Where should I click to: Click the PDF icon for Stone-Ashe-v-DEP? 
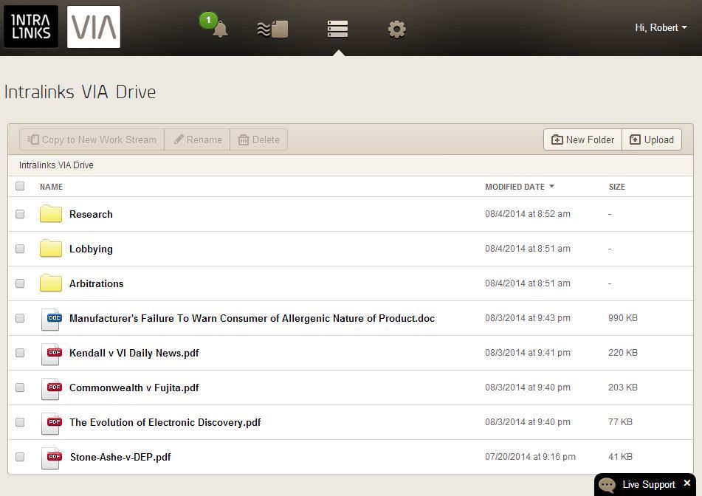[51, 458]
